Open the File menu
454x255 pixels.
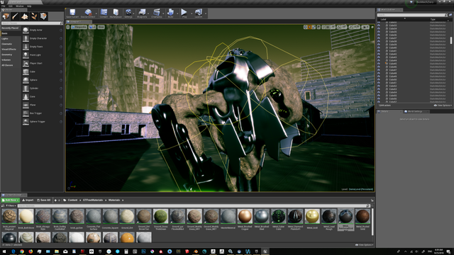pyautogui.click(x=4, y=6)
